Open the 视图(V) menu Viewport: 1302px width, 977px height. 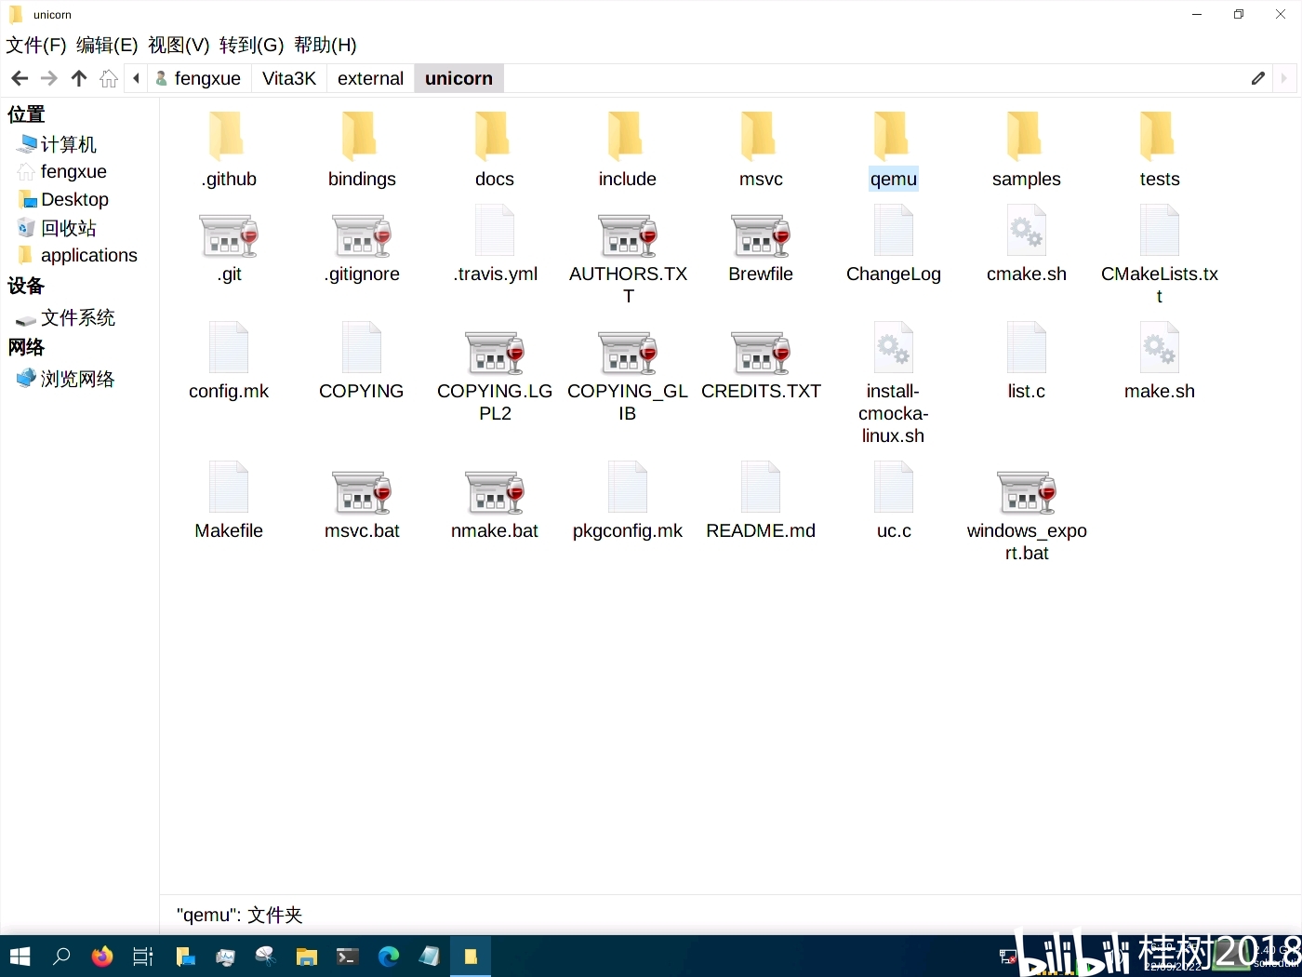tap(179, 46)
